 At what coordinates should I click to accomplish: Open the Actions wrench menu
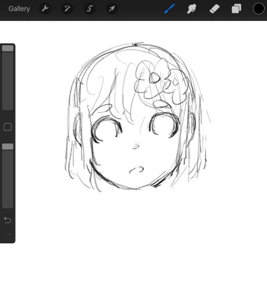point(45,9)
